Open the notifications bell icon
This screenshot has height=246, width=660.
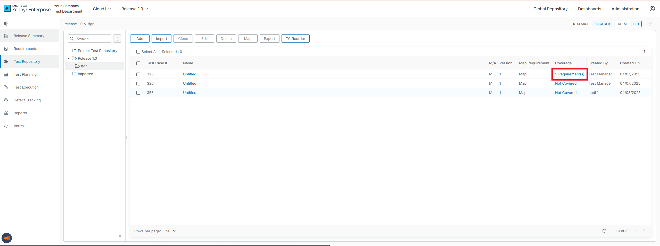[650, 24]
